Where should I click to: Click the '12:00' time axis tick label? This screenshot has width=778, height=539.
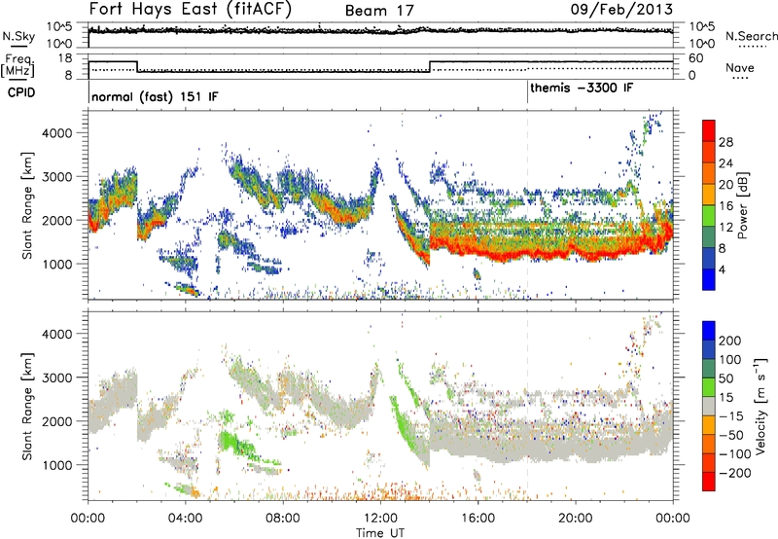point(380,519)
